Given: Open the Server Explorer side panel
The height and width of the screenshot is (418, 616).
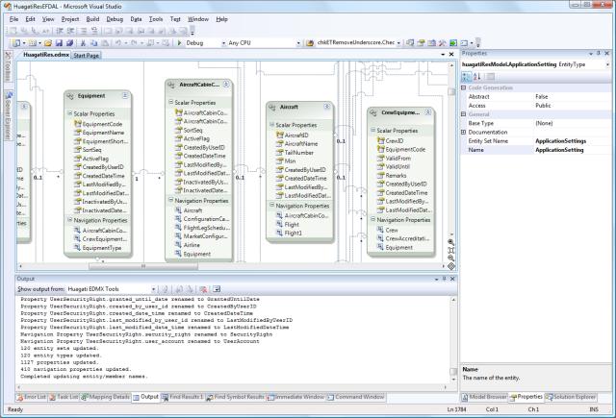Looking at the screenshot, I should pyautogui.click(x=8, y=115).
